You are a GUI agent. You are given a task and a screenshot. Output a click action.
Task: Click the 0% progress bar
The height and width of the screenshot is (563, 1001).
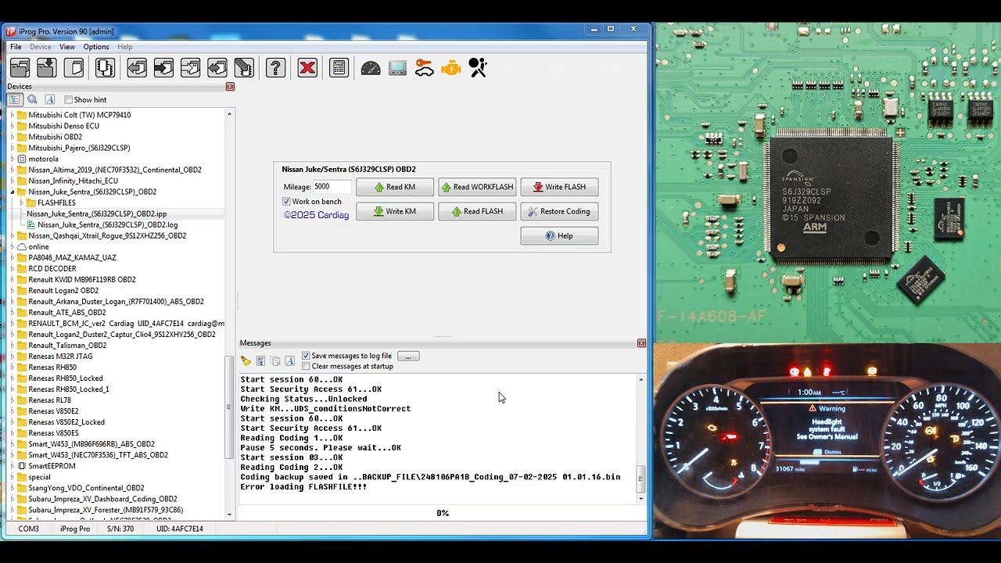442,513
